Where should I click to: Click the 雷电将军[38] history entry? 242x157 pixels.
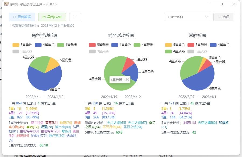pos(29,131)
